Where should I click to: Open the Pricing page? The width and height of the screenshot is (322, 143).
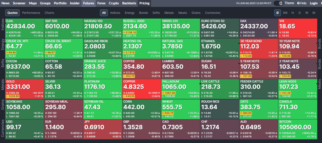(x=144, y=3)
